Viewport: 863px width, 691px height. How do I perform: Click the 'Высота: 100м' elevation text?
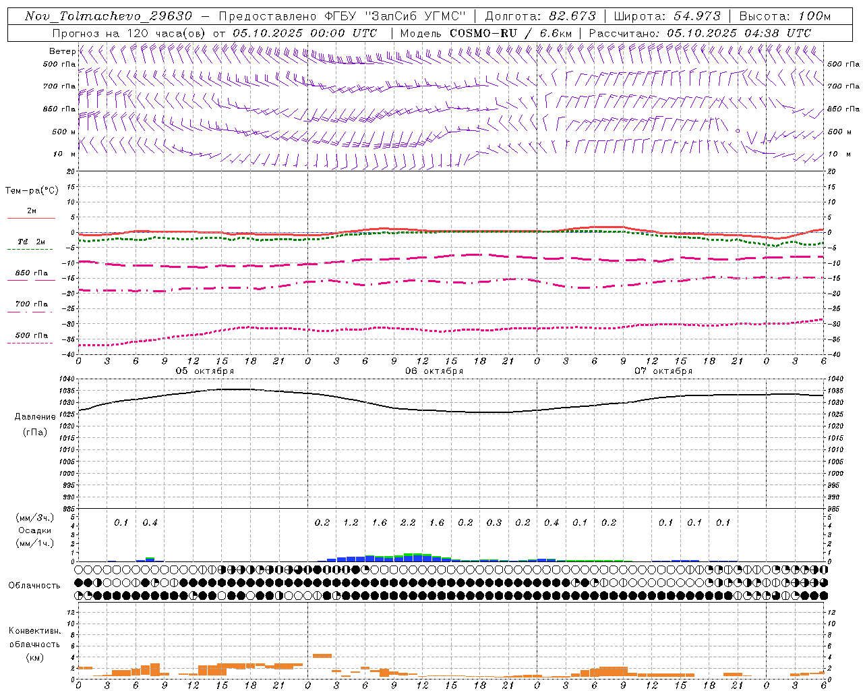tap(785, 16)
